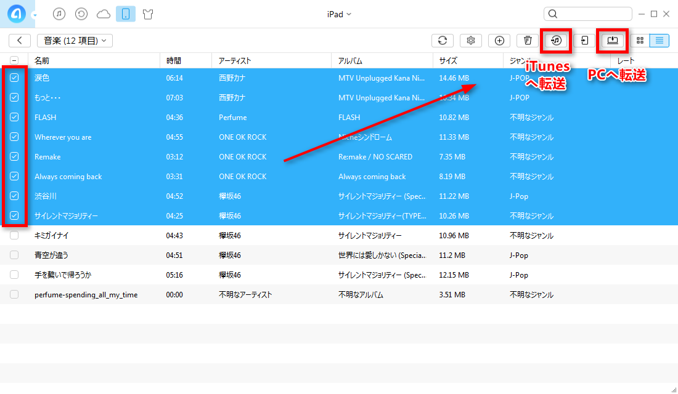Toggle the select-all checkbox in header
This screenshot has height=394, width=678.
tap(14, 60)
